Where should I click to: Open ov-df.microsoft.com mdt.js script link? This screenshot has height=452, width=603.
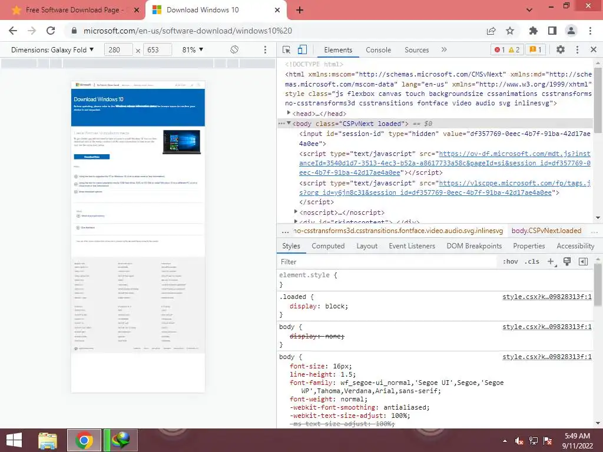445,163
